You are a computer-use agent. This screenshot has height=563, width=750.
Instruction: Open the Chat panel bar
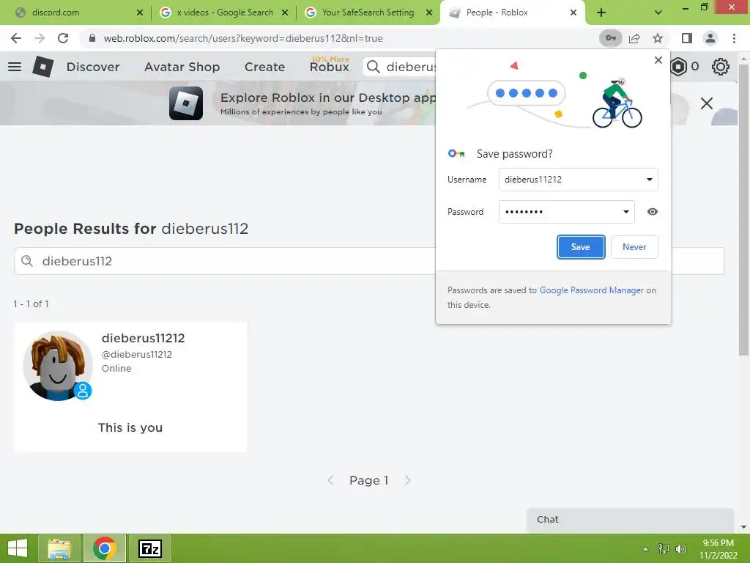[x=630, y=520]
